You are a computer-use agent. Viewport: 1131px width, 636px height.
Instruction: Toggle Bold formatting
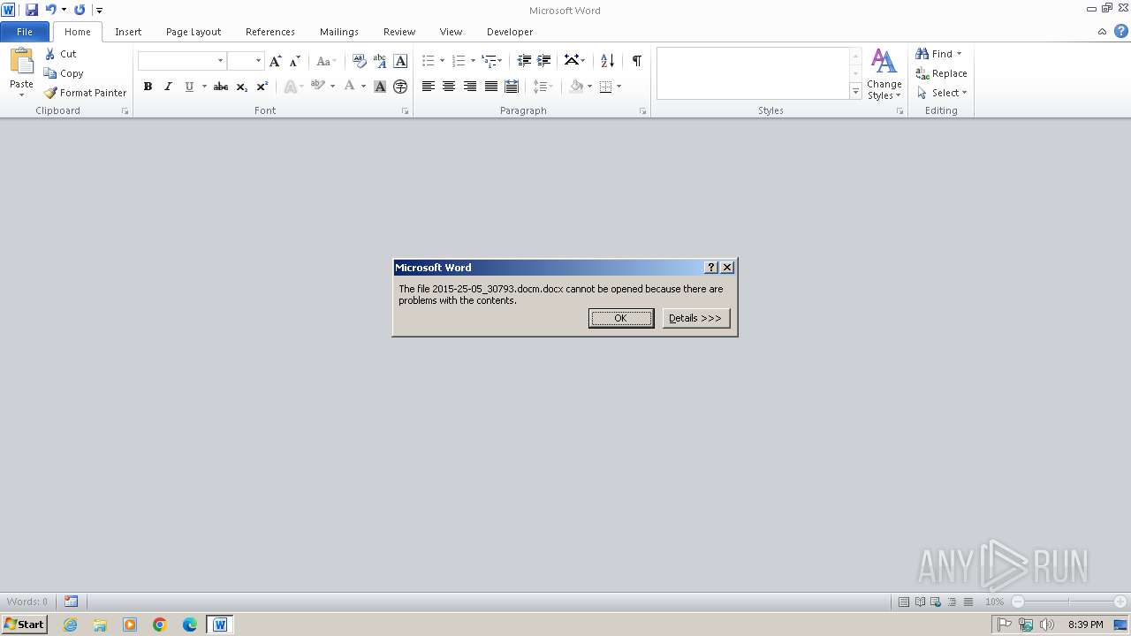tap(148, 87)
